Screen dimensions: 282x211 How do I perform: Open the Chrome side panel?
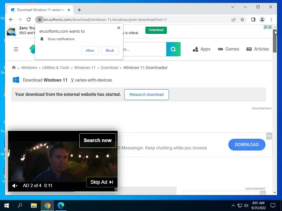pyautogui.click(x=253, y=20)
